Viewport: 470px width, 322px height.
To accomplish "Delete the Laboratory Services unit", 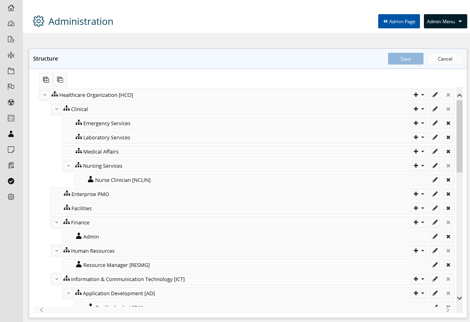I will (448, 137).
